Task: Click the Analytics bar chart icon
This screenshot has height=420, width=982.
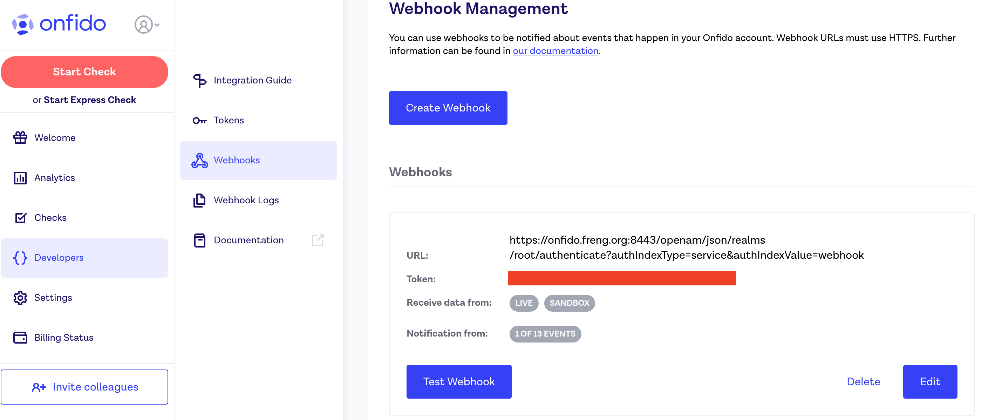Action: (x=20, y=178)
